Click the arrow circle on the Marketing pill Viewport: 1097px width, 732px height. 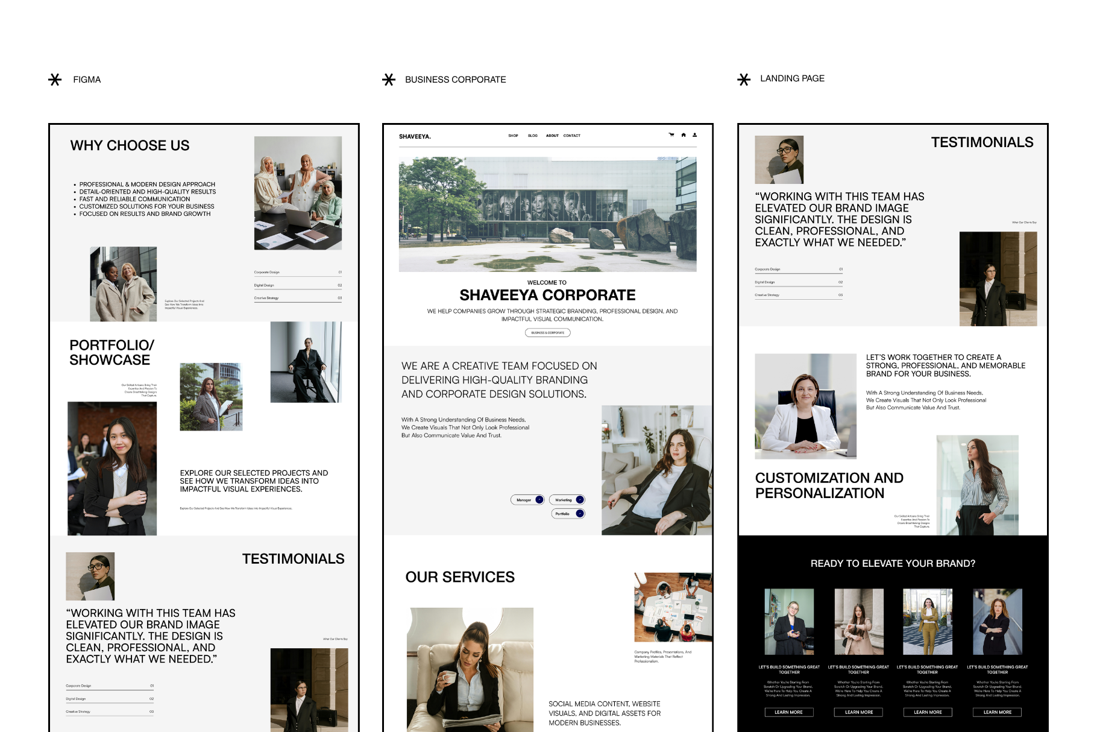[579, 500]
